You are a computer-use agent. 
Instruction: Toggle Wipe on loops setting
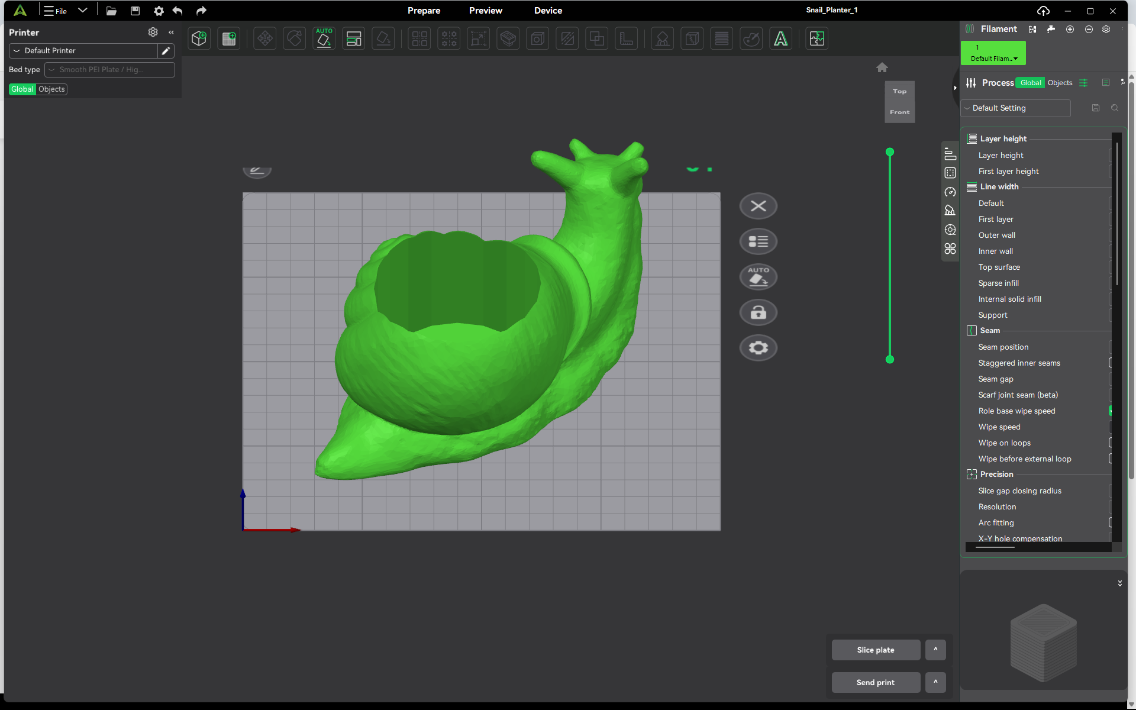1111,443
